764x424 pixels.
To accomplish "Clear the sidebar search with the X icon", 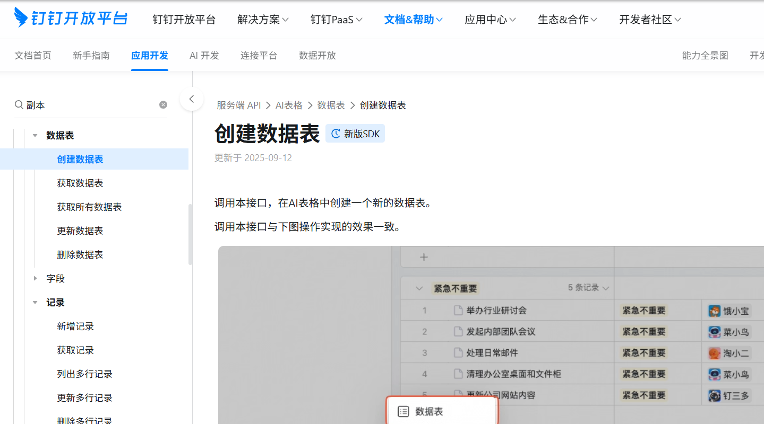I will coord(163,105).
